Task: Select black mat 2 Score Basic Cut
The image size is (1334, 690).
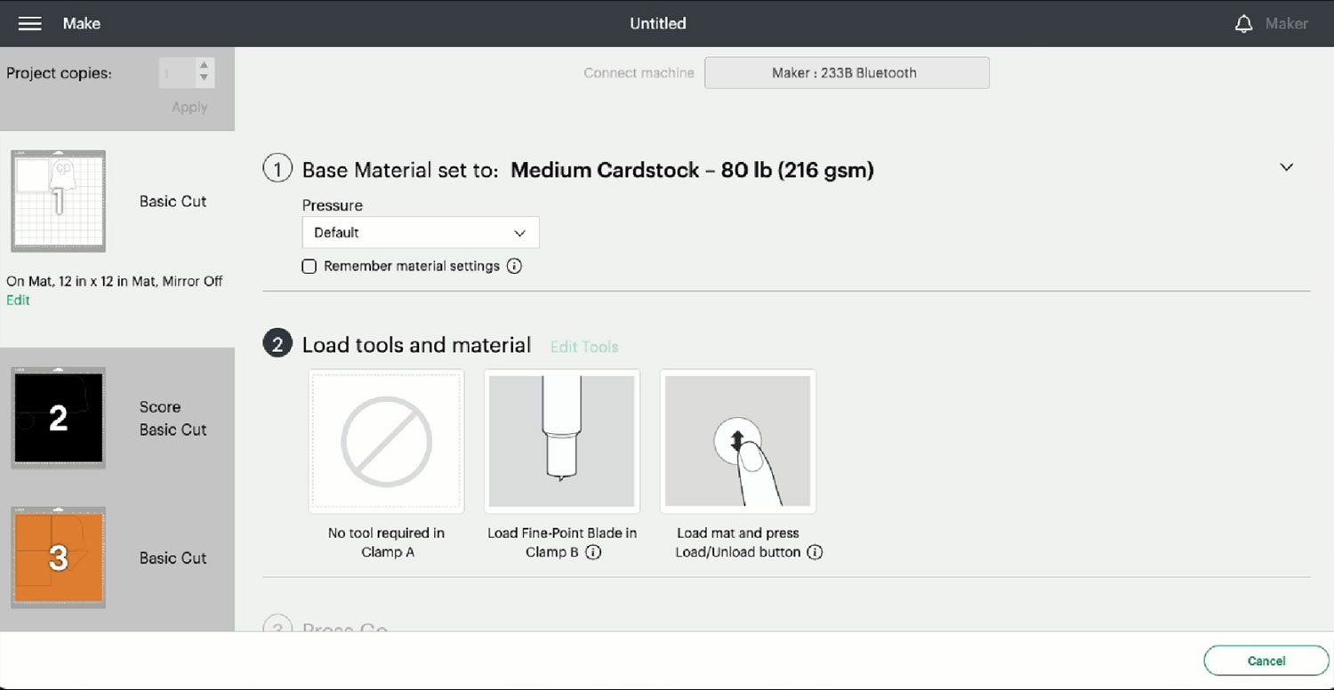Action: pyautogui.click(x=59, y=418)
